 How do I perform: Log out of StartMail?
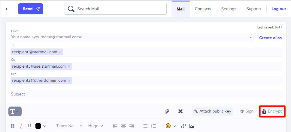[x=279, y=9]
